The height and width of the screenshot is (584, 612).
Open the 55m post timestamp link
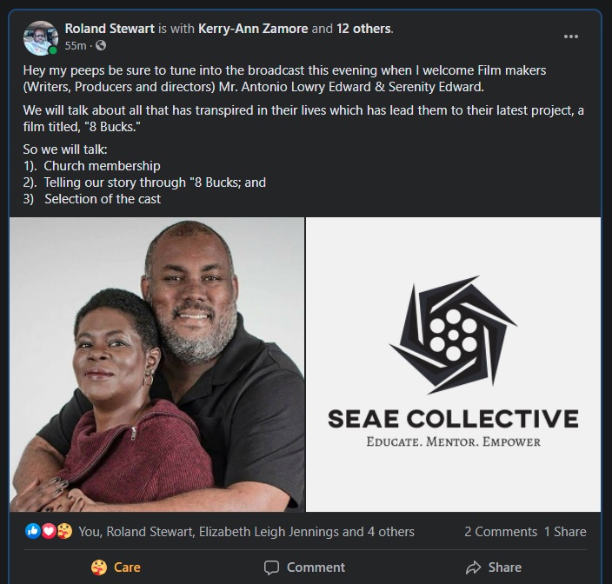[76, 45]
